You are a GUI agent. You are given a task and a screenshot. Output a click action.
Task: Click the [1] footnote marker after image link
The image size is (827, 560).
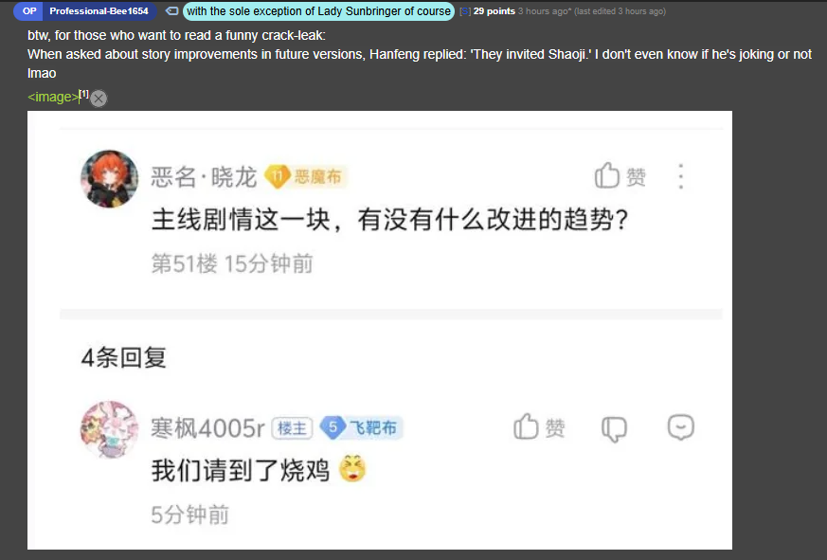click(84, 94)
